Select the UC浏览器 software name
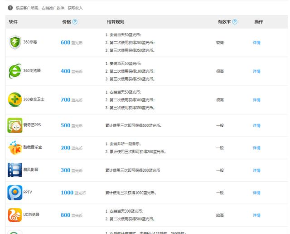 (x=31, y=215)
